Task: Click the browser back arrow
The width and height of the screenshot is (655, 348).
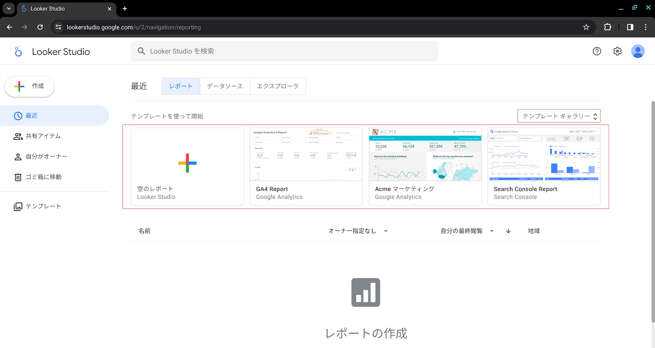Action: [x=9, y=27]
